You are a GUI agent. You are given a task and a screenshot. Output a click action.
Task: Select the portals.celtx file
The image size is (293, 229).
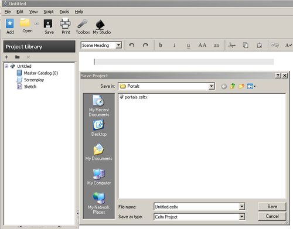pos(134,97)
